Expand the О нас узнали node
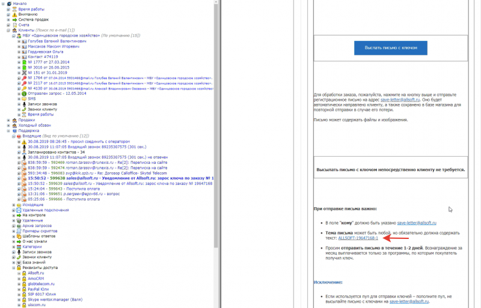The width and height of the screenshot is (481, 308). click(x=14, y=241)
